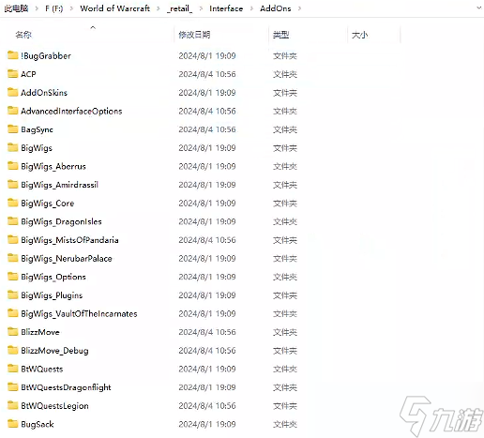Click the 大小 column header

pyautogui.click(x=359, y=35)
